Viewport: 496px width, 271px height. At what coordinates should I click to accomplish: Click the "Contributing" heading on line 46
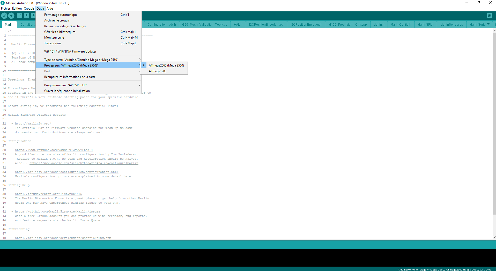(19, 229)
